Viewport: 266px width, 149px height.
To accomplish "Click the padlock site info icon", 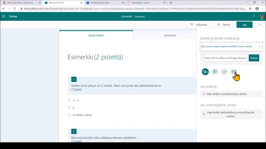I will tap(21, 9).
